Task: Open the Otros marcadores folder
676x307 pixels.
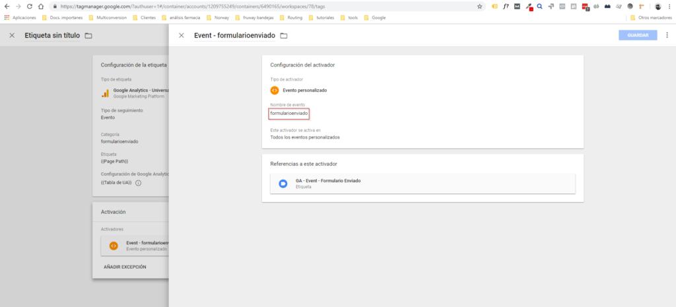Action: click(x=650, y=18)
